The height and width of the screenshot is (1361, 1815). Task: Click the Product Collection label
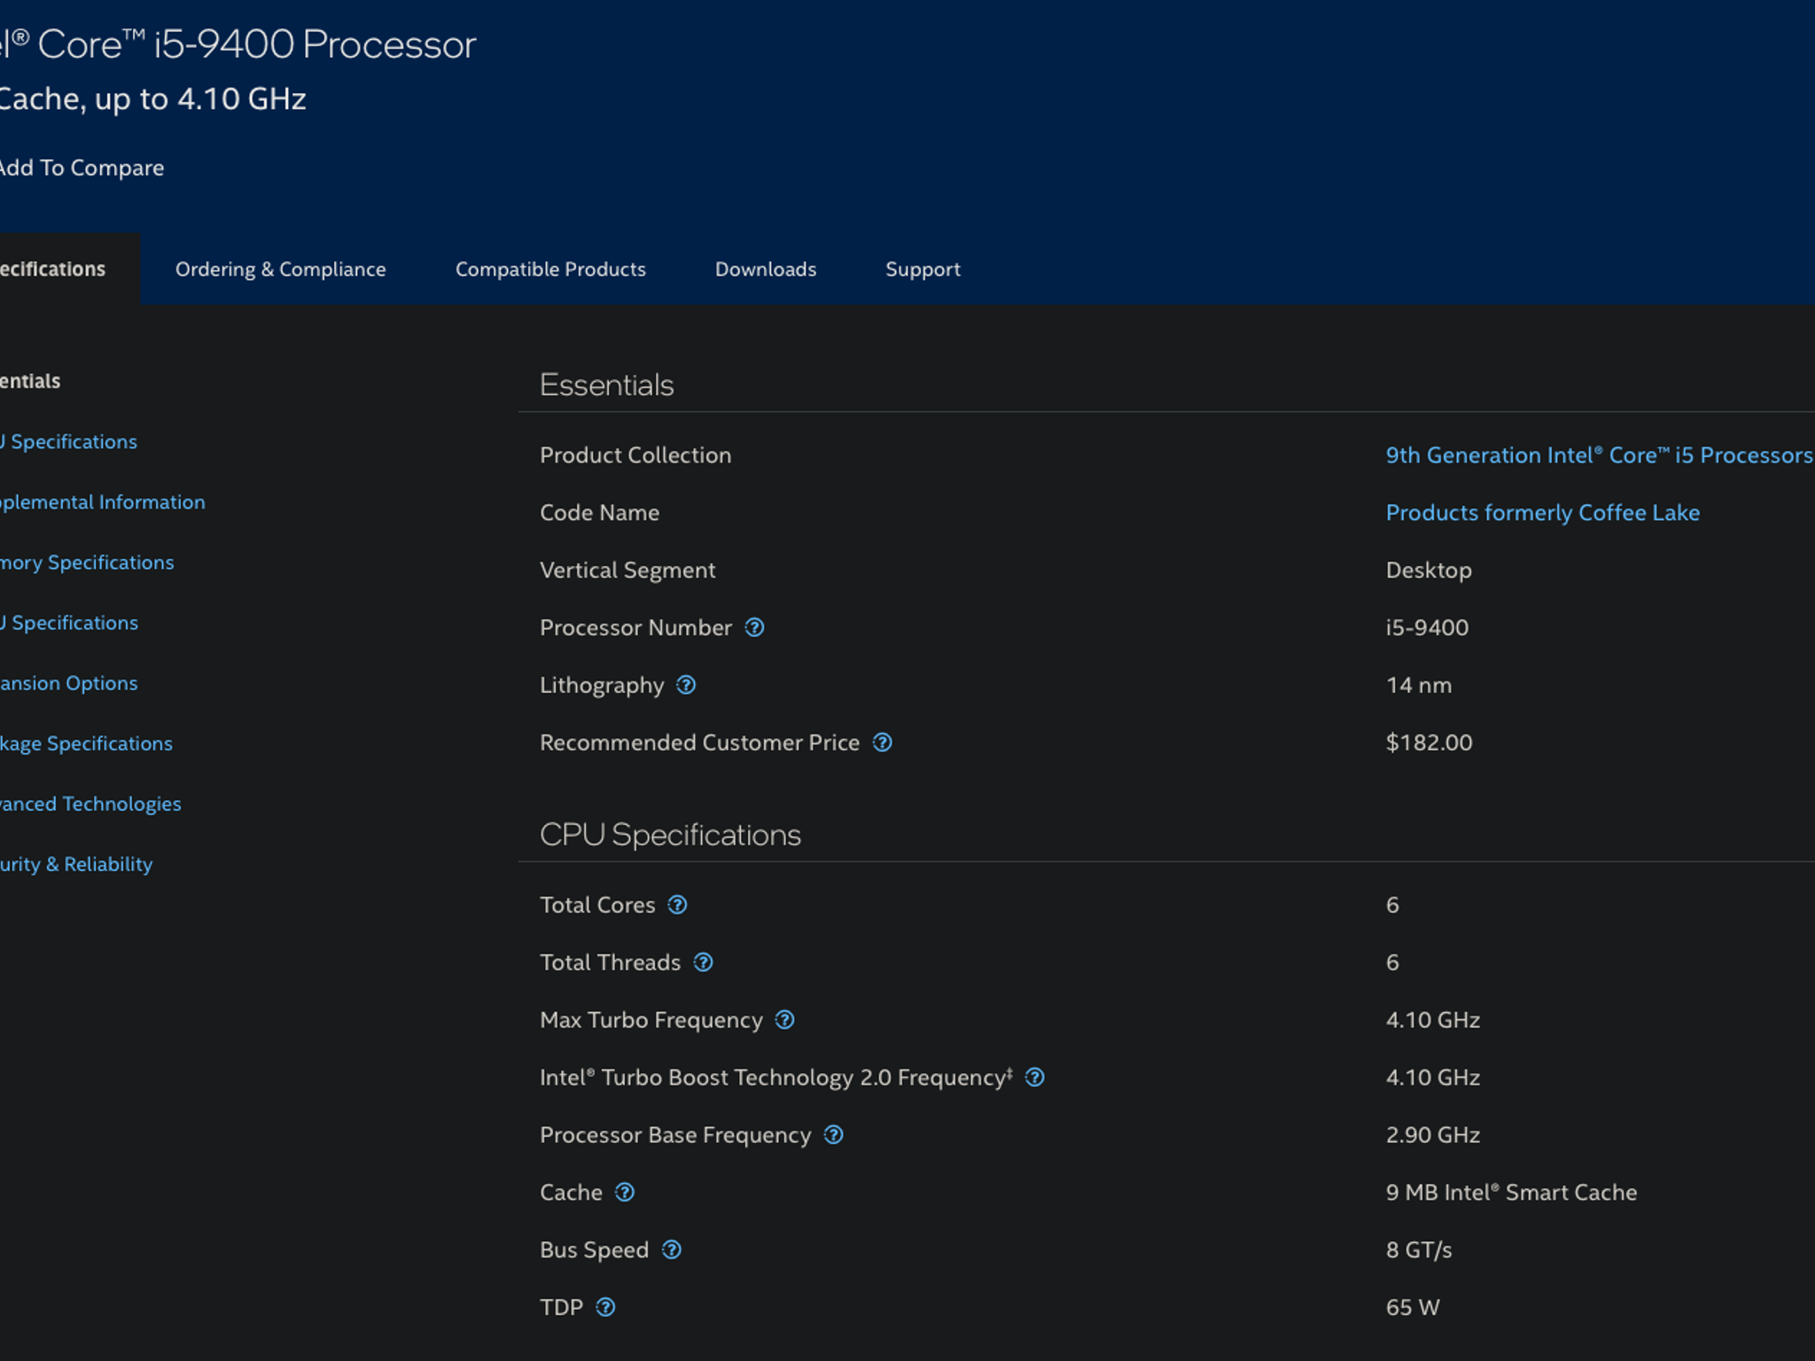(x=635, y=455)
